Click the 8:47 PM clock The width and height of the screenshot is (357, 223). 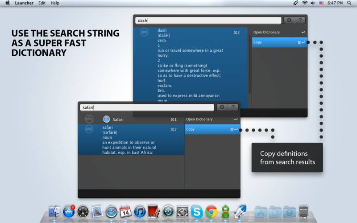click(335, 3)
